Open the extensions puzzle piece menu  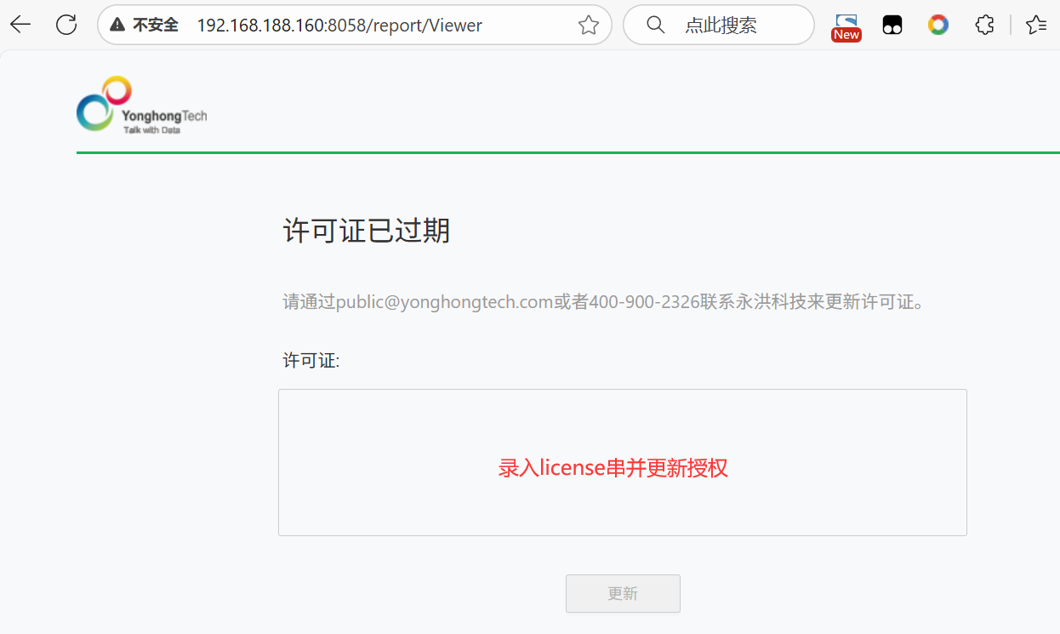(984, 26)
